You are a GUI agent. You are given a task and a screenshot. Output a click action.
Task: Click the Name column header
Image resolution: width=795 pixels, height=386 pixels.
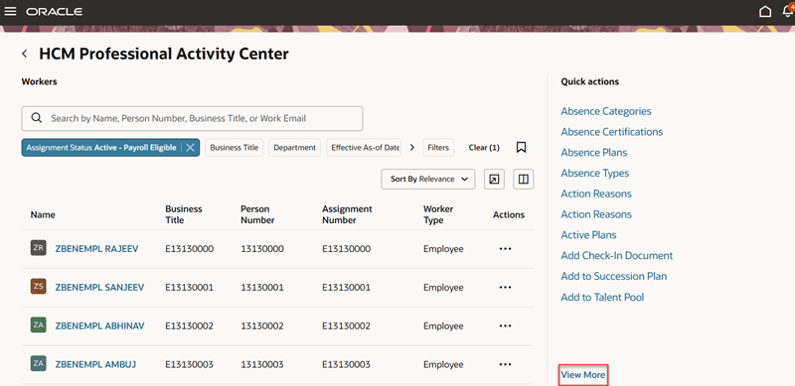pyautogui.click(x=43, y=214)
